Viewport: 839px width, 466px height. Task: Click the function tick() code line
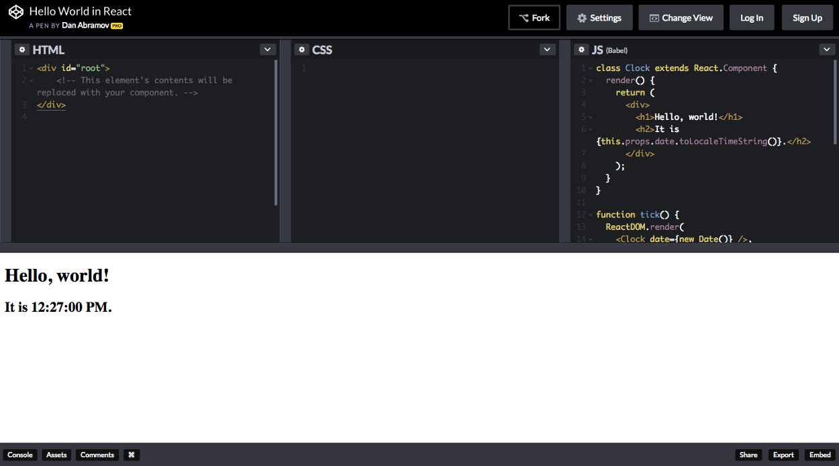(x=638, y=215)
